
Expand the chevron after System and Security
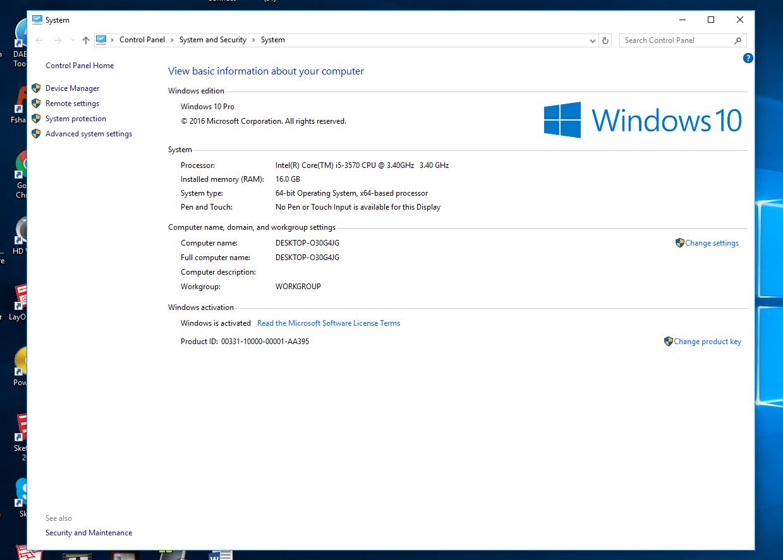(254, 40)
